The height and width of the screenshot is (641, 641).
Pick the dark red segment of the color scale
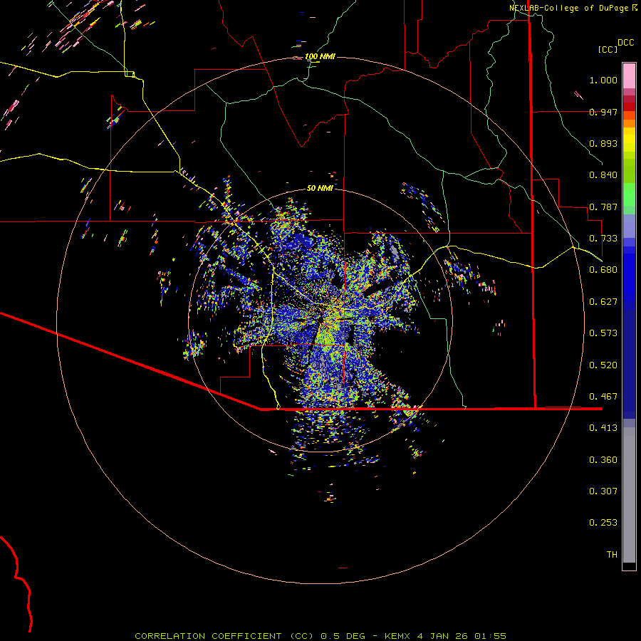[x=629, y=107]
